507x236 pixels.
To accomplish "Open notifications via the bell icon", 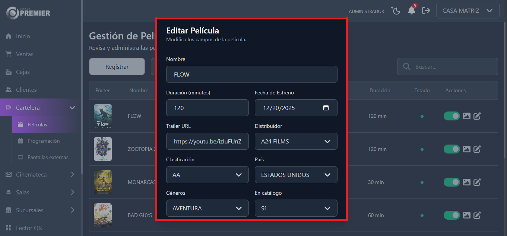I will (x=411, y=11).
